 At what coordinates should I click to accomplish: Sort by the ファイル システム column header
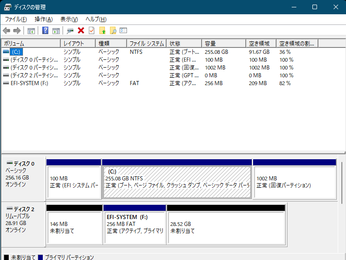pyautogui.click(x=146, y=43)
